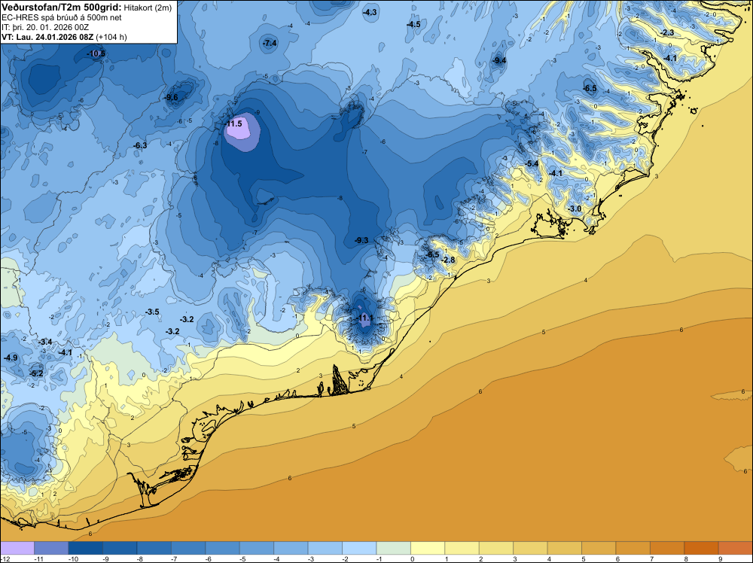The height and width of the screenshot is (563, 753).
Task: Click the -3.0 temperature value
Action: (575, 208)
